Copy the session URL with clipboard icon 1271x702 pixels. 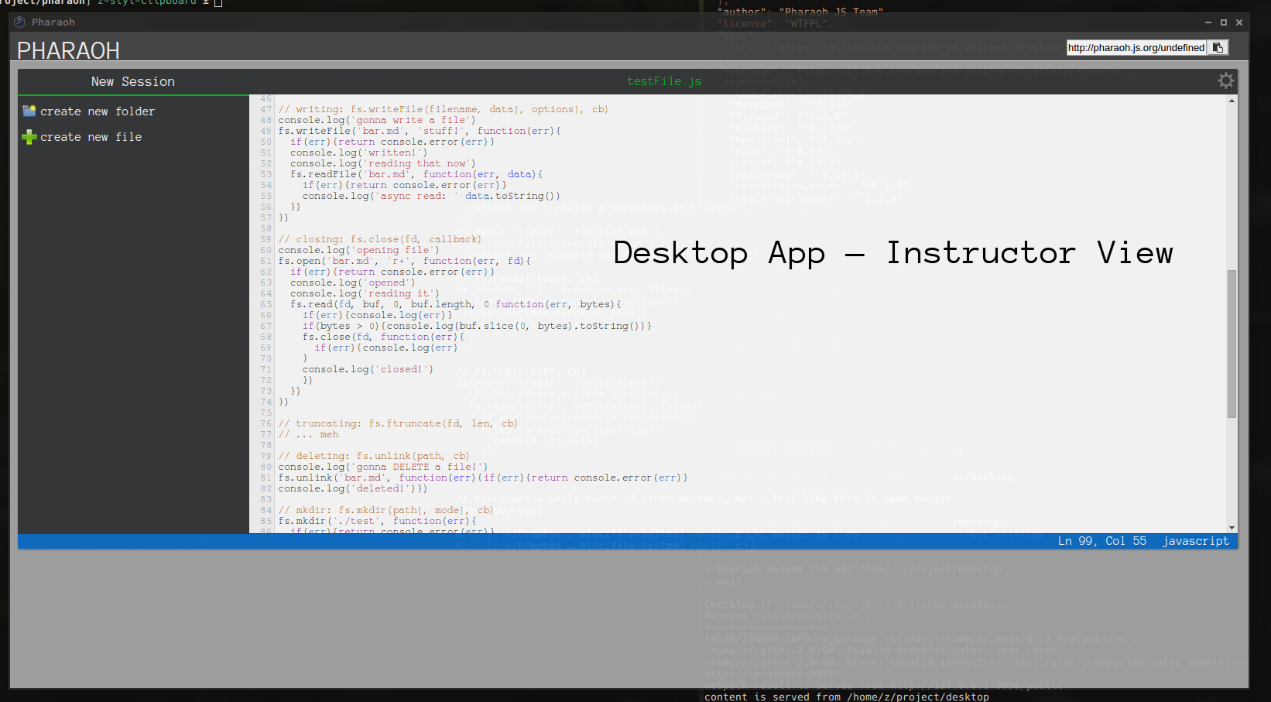pyautogui.click(x=1218, y=48)
